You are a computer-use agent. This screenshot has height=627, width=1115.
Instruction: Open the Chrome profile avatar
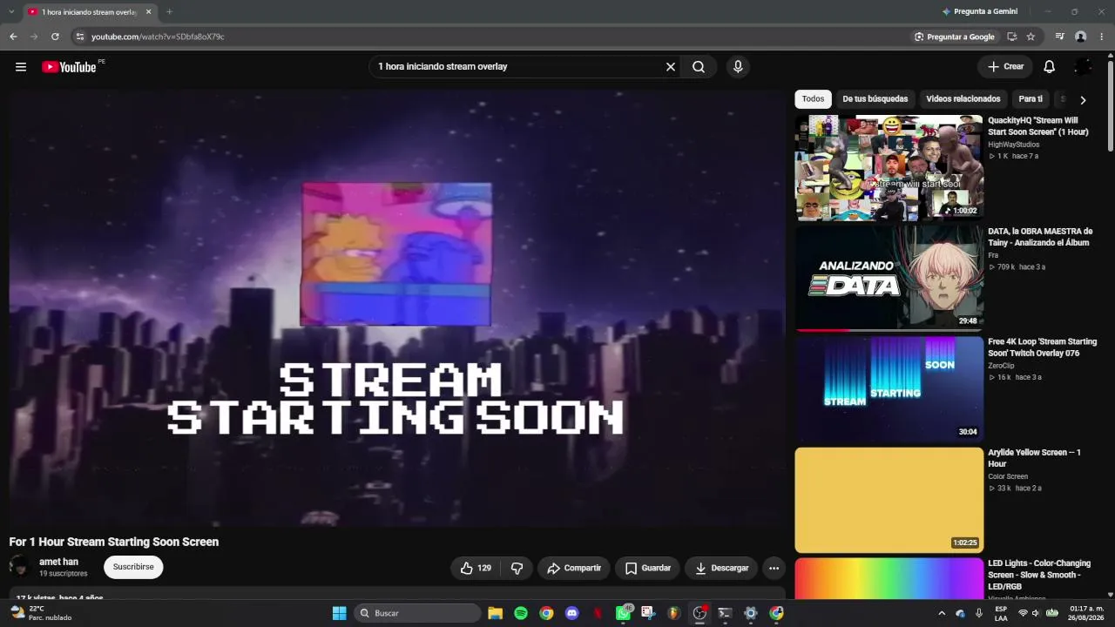pos(1081,37)
